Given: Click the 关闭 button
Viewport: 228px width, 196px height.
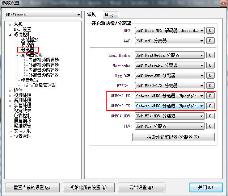Looking at the screenshot, I should point(206,187).
